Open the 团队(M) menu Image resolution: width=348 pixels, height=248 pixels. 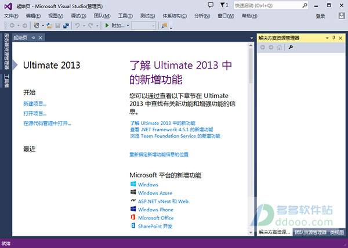(x=102, y=16)
